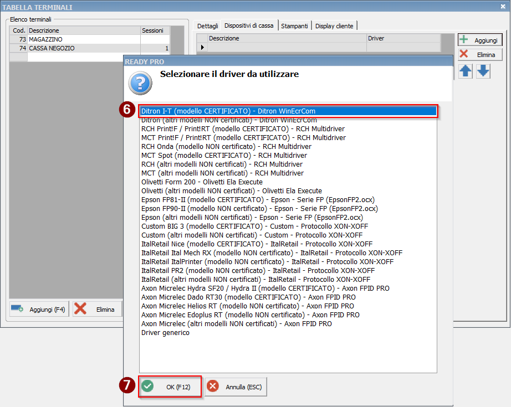This screenshot has height=407, width=511.
Task: Open the Dettagli tab
Action: point(208,26)
